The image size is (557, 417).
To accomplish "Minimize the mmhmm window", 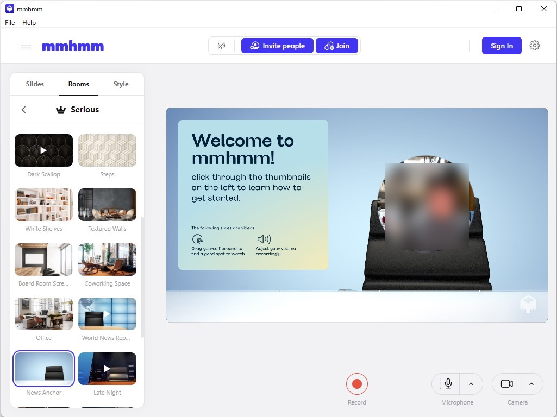I will [494, 9].
